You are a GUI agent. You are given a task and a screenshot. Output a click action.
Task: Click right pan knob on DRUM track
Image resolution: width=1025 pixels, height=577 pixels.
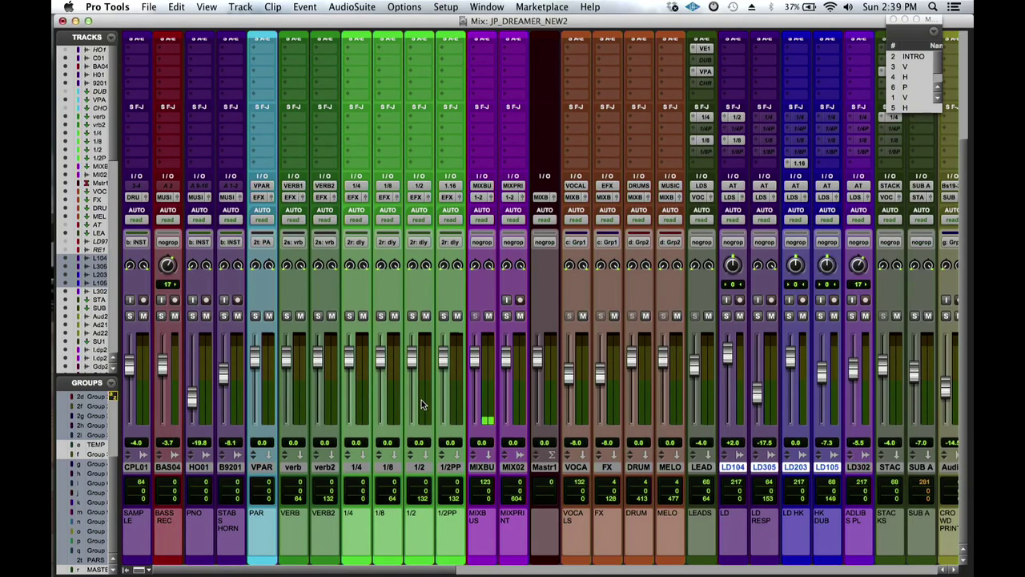[645, 265]
